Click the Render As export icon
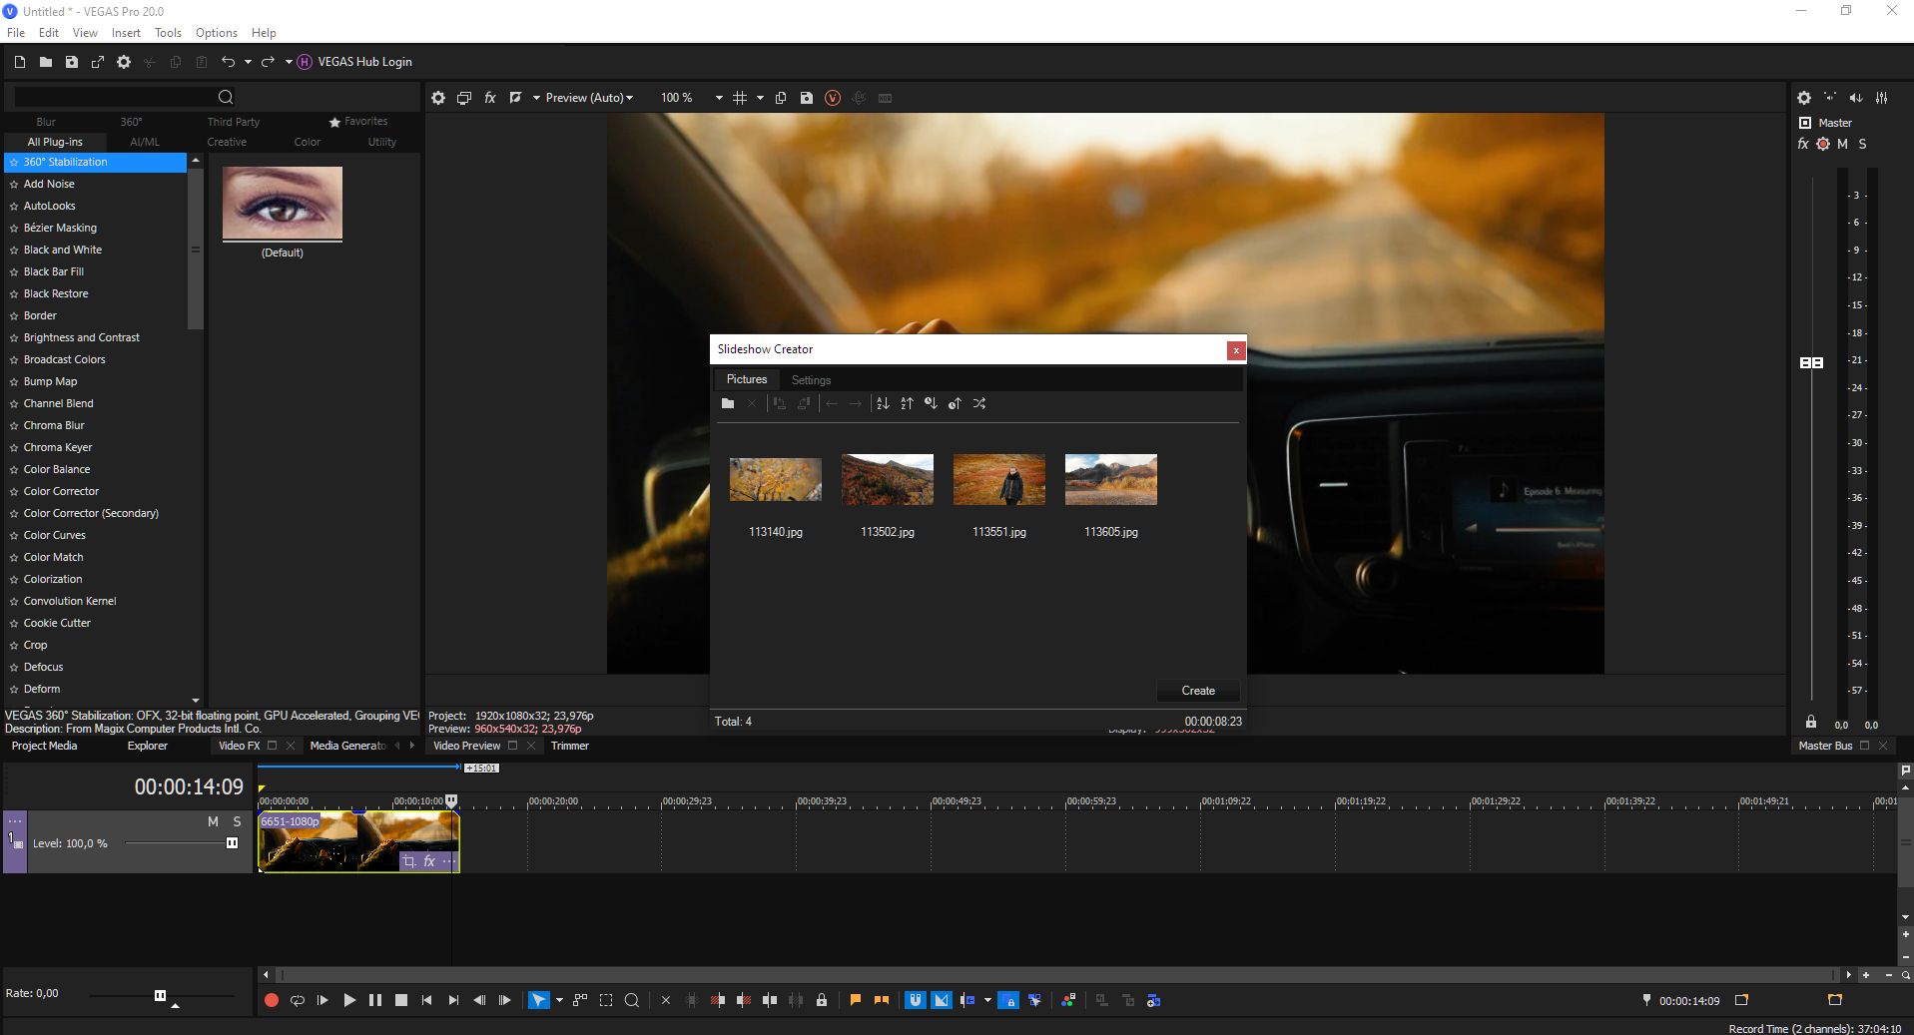1914x1035 pixels. pos(98,62)
